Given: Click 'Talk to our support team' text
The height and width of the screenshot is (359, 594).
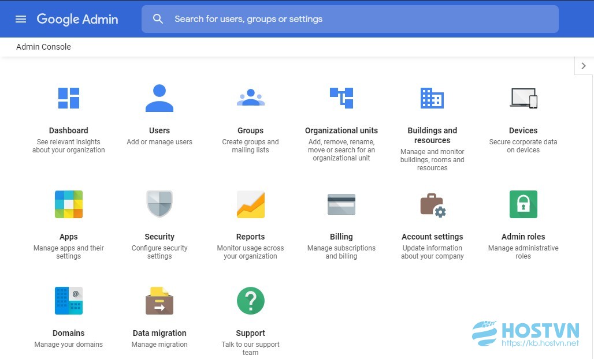Looking at the screenshot, I should pos(250,349).
